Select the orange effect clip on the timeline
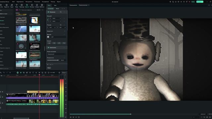The image size is (212, 119). click(x=43, y=92)
